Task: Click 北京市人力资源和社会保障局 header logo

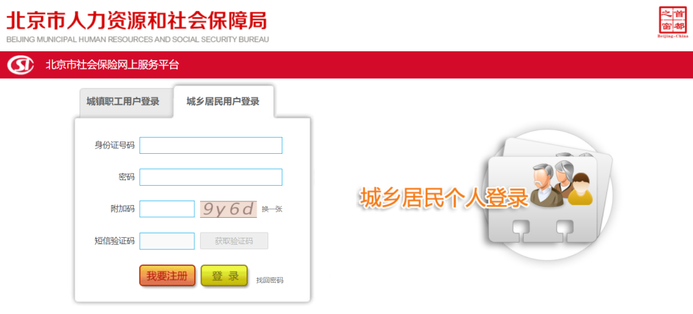Action: tap(137, 20)
